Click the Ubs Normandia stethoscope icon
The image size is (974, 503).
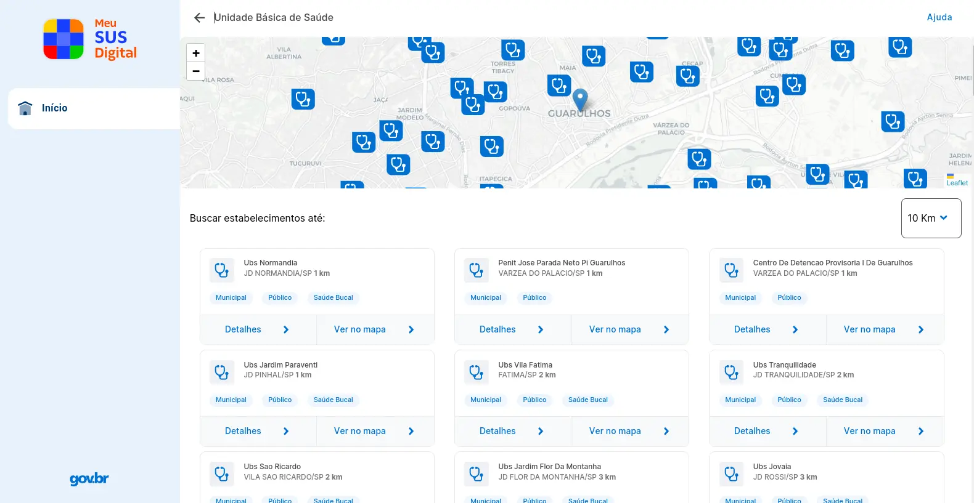[222, 270]
